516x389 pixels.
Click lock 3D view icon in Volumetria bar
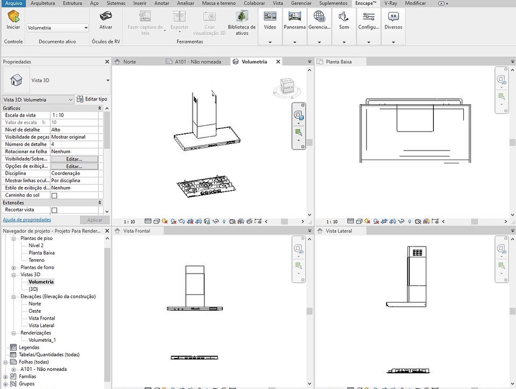coord(207,221)
